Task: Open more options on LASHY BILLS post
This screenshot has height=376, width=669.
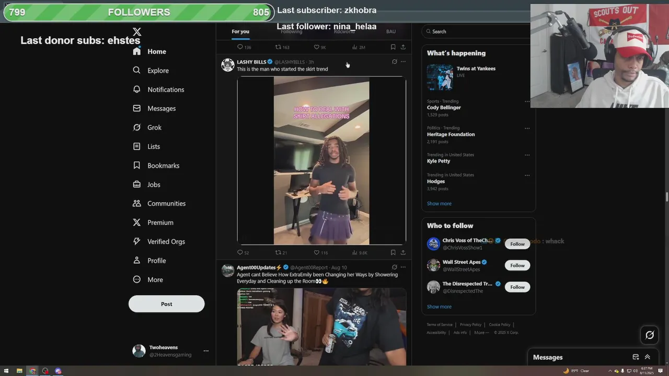Action: pyautogui.click(x=403, y=62)
